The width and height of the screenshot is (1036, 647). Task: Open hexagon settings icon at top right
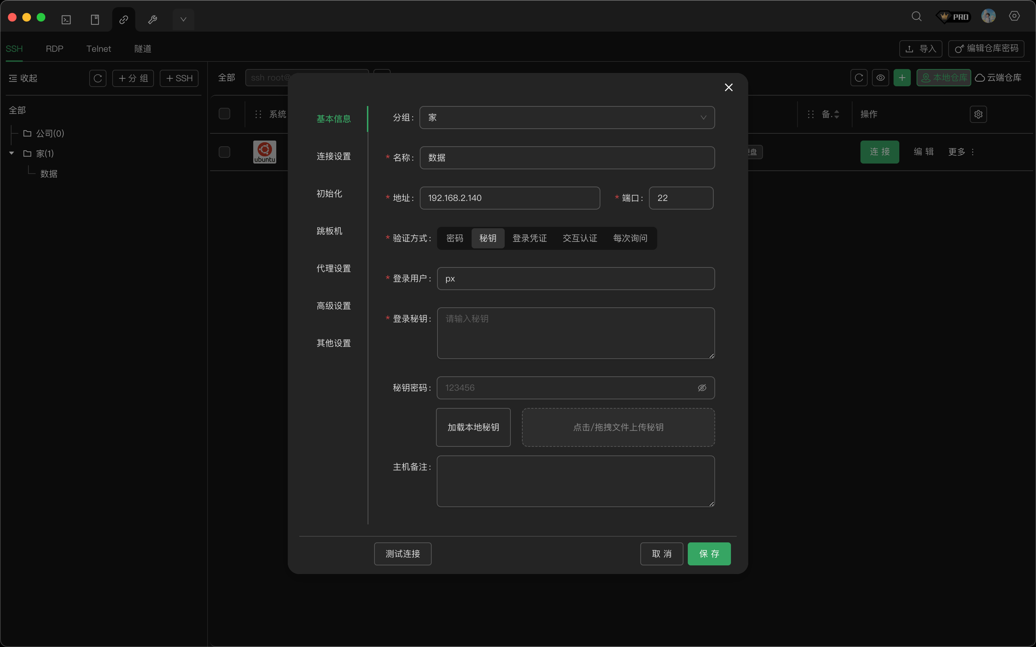(x=1014, y=16)
